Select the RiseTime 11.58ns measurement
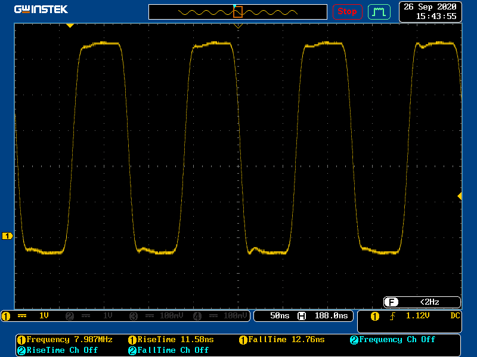This screenshot has width=477, height=357. click(171, 340)
